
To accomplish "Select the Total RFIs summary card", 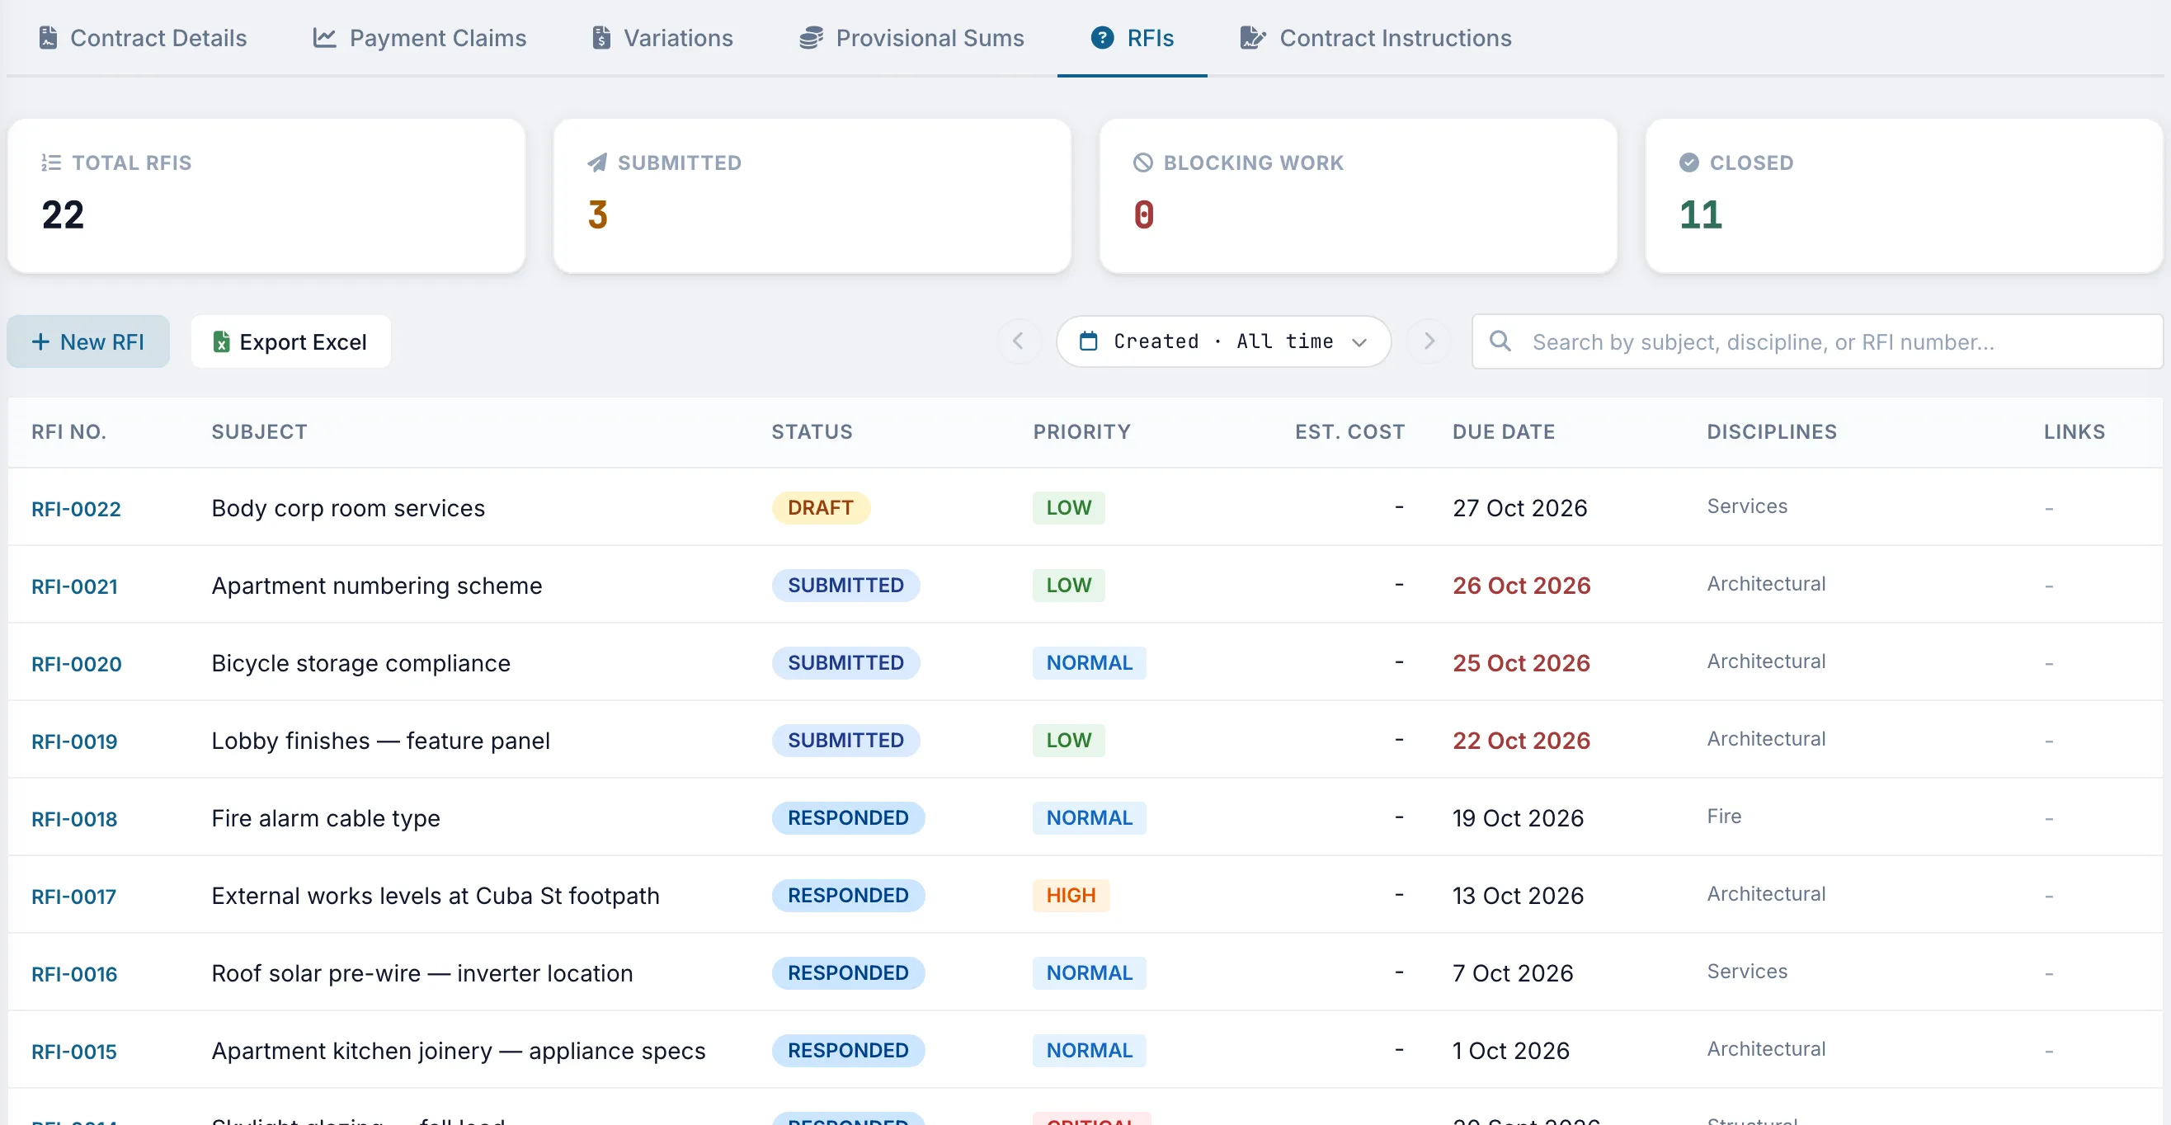I will pyautogui.click(x=266, y=195).
